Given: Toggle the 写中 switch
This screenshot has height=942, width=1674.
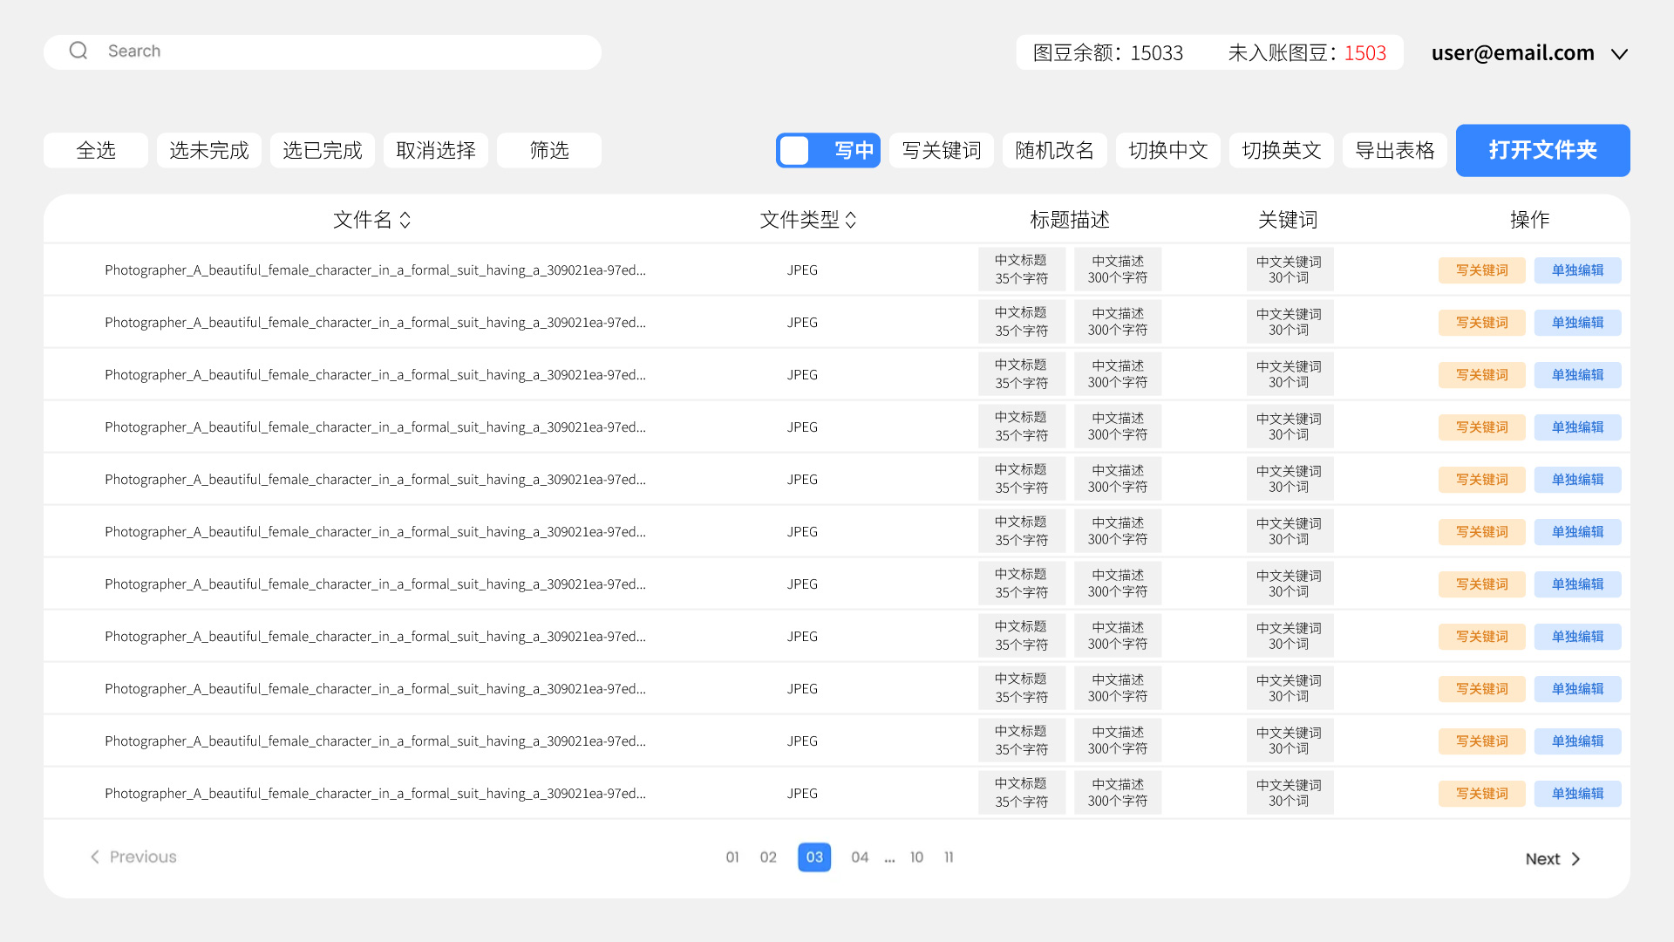Looking at the screenshot, I should click(x=827, y=150).
